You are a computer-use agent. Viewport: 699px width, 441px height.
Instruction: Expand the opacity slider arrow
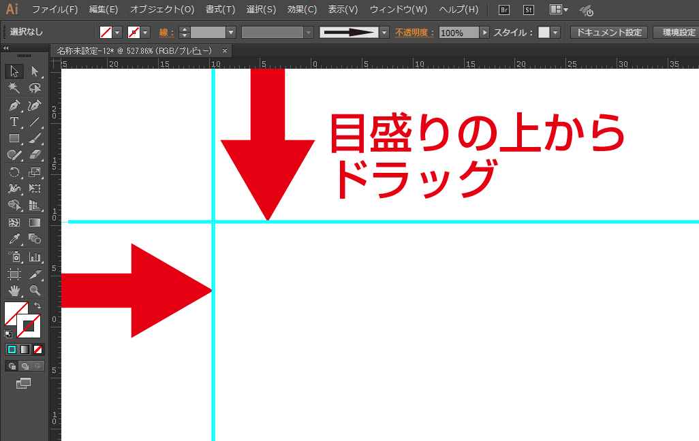tap(484, 33)
